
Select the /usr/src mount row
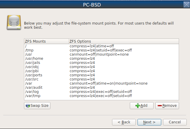102,79
